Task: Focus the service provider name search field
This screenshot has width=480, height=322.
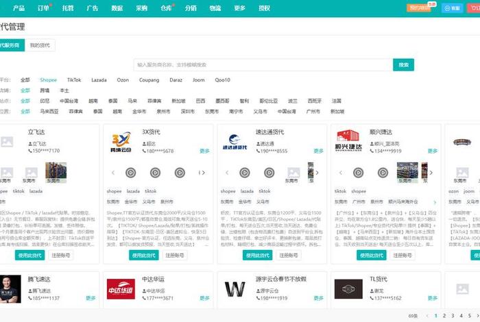Action: (x=263, y=65)
